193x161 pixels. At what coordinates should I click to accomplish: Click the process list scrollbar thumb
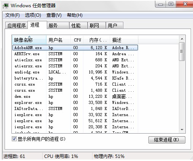point(182,51)
